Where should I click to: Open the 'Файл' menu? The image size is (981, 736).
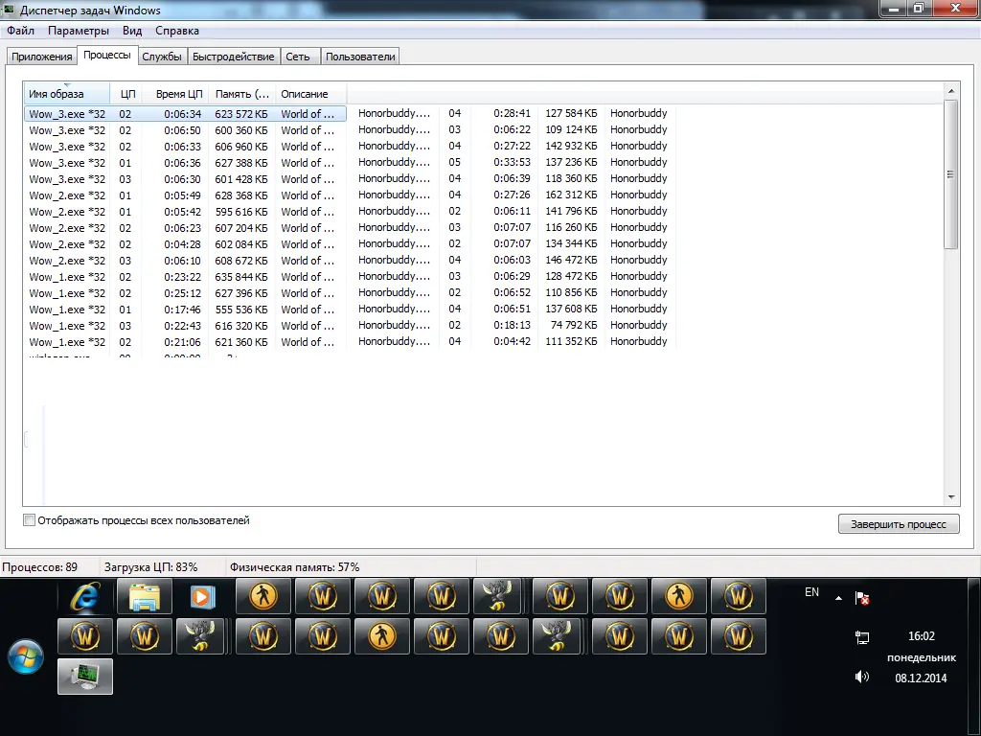20,31
